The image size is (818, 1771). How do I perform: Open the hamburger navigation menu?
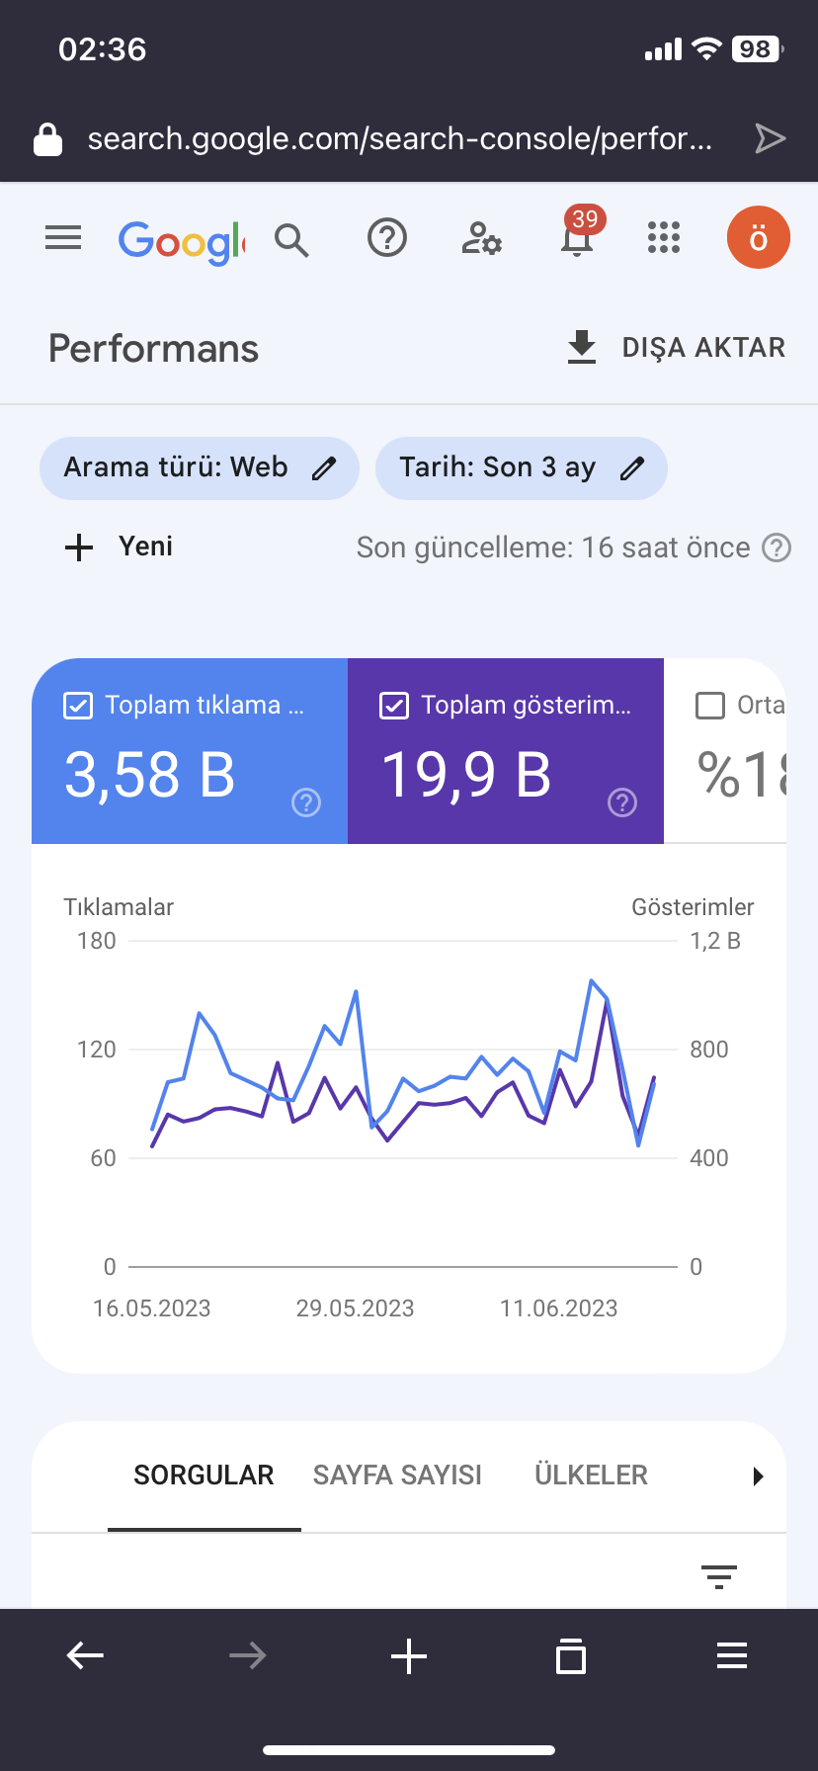(x=63, y=238)
